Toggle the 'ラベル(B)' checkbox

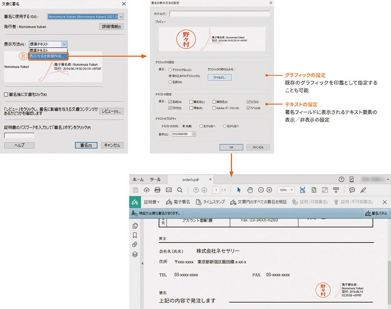248,108
